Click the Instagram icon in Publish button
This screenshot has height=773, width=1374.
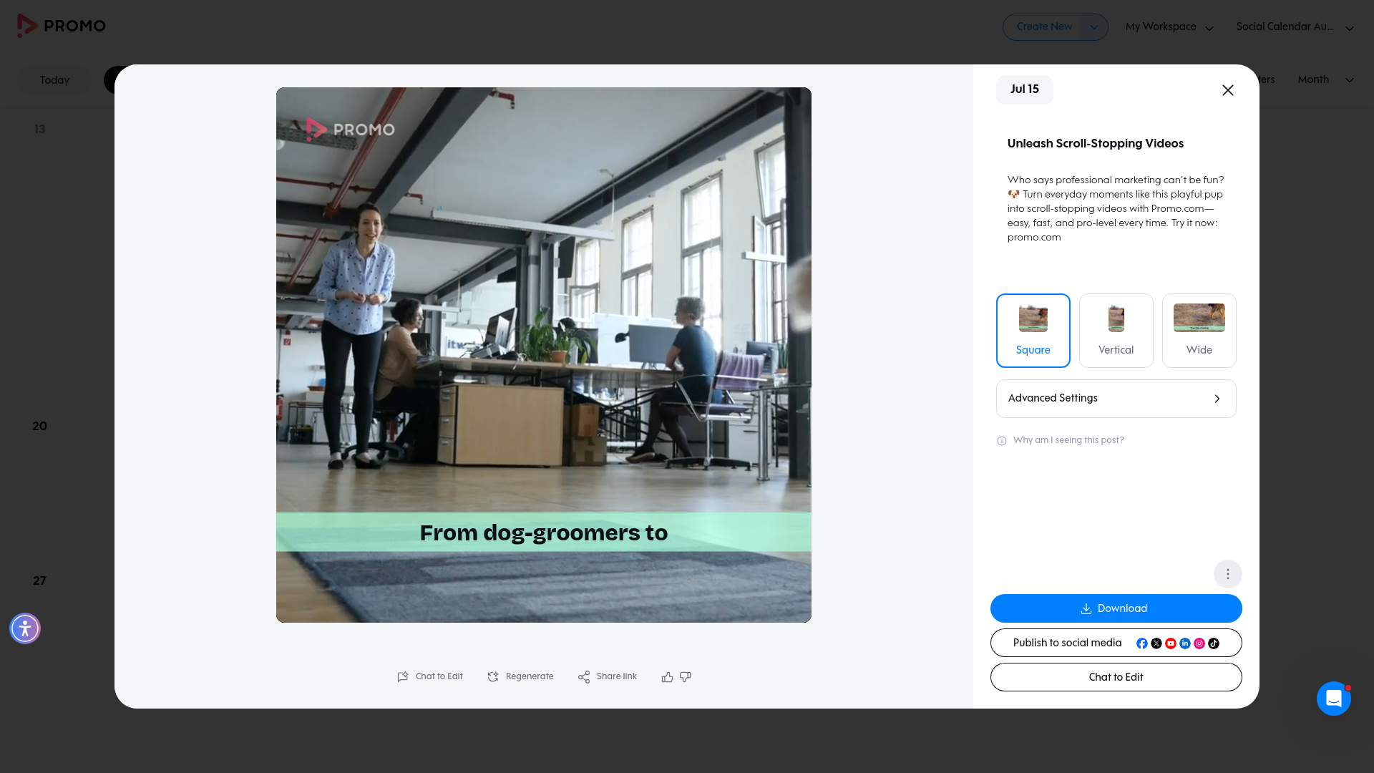tap(1199, 643)
